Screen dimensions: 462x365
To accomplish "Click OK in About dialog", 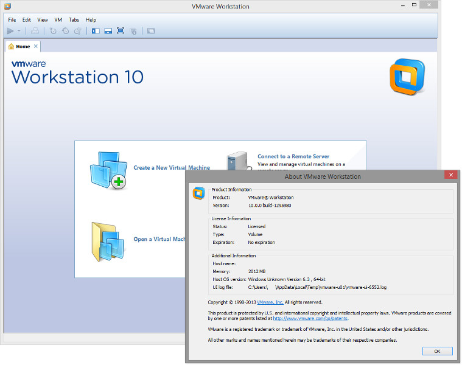I will point(437,351).
